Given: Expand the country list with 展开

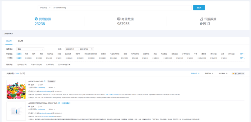Looking at the screenshot, I should (243, 54).
